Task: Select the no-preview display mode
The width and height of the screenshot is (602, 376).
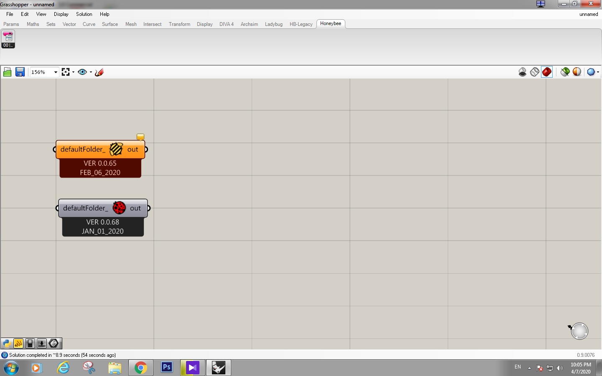Action: (x=523, y=72)
